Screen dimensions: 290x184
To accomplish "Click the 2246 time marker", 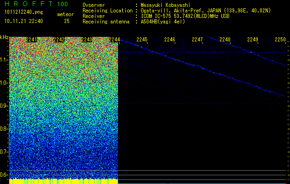I will [170, 40].
